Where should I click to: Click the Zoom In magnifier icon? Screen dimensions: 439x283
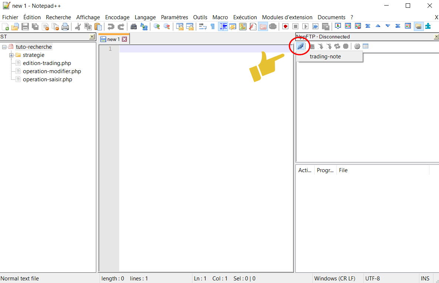[157, 27]
